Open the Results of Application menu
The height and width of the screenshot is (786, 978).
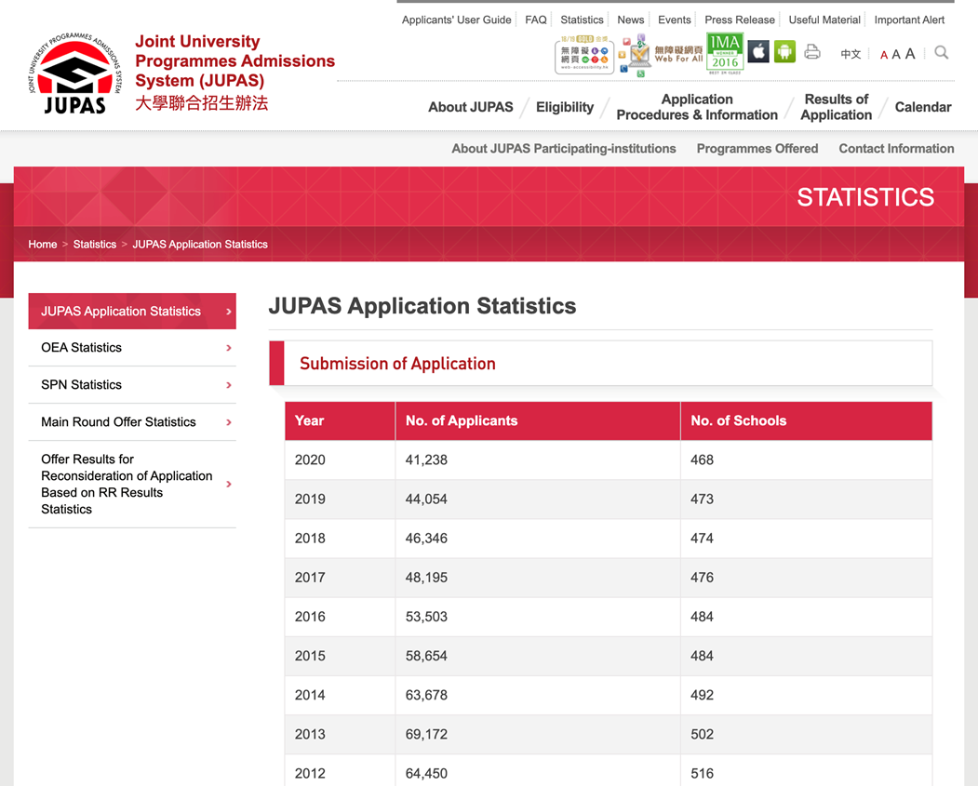tap(836, 107)
